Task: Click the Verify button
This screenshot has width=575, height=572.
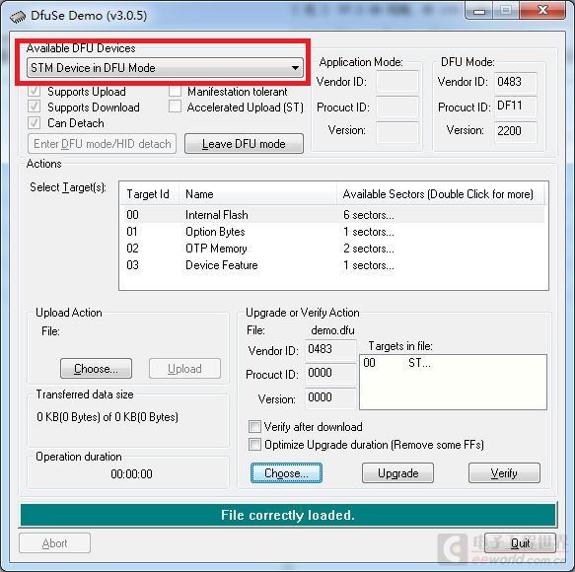Action: click(x=504, y=473)
